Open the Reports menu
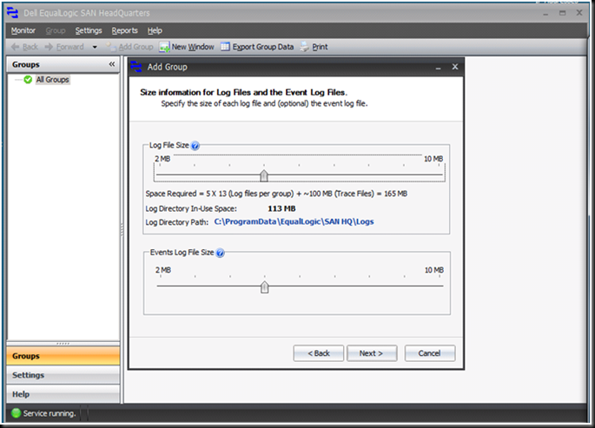Viewport: 595px width, 428px height. (124, 30)
